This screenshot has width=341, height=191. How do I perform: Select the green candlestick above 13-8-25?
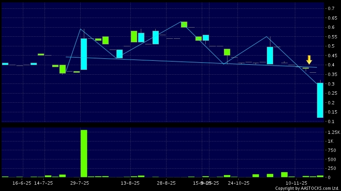pyautogui.click(x=134, y=36)
